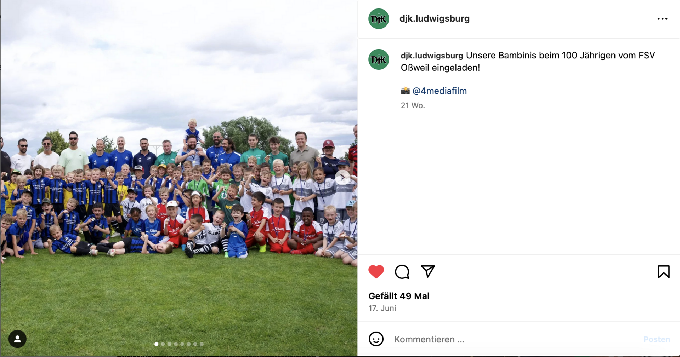Share post using the paper plane icon
Viewport: 680px width, 357px height.
click(428, 271)
